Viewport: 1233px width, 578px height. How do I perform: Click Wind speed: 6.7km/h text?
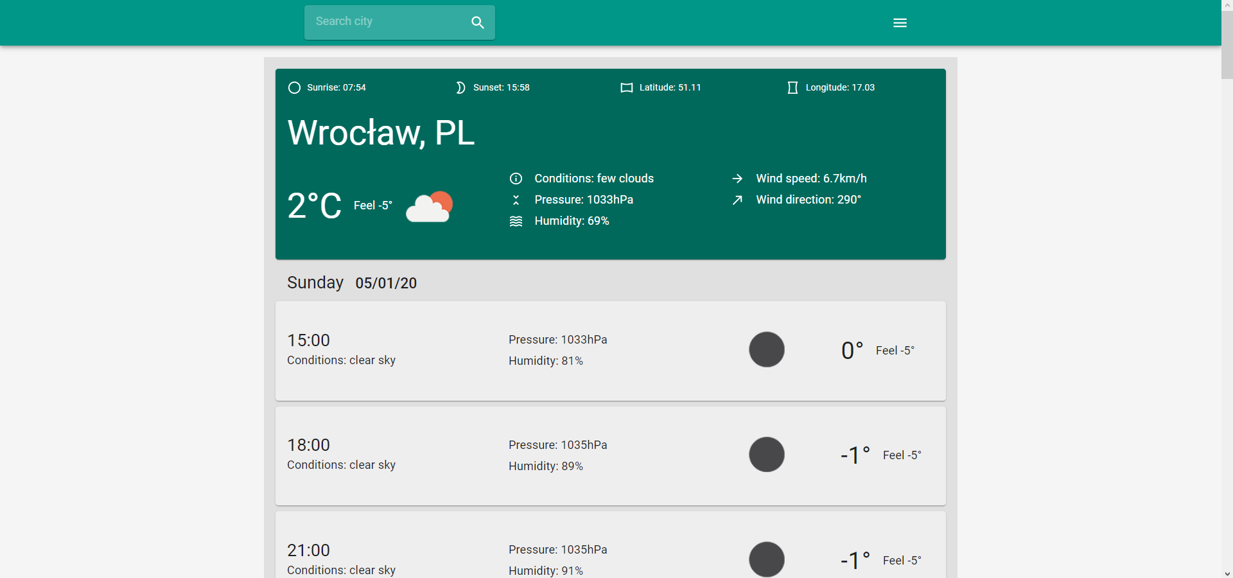pyautogui.click(x=811, y=179)
